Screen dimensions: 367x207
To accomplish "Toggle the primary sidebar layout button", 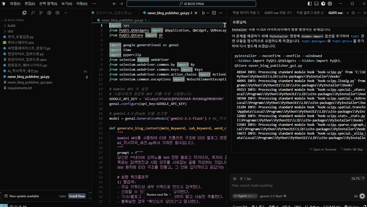I will (x=310, y=4).
